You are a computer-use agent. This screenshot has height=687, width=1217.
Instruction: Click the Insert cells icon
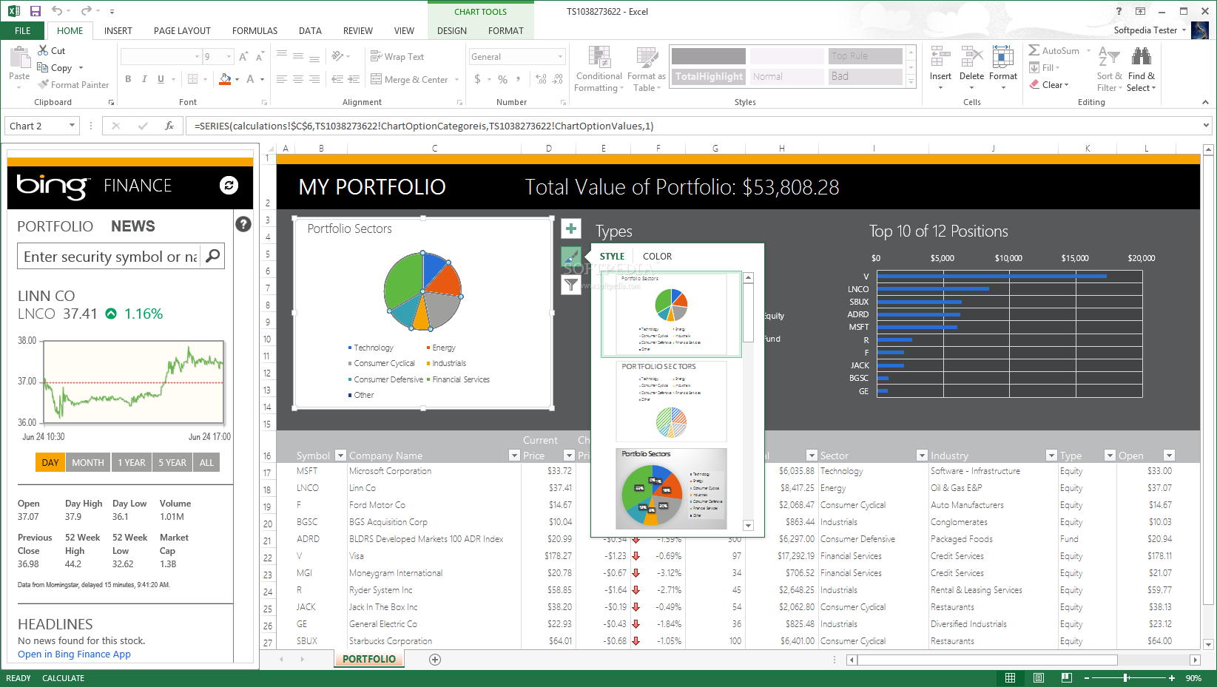pos(940,58)
